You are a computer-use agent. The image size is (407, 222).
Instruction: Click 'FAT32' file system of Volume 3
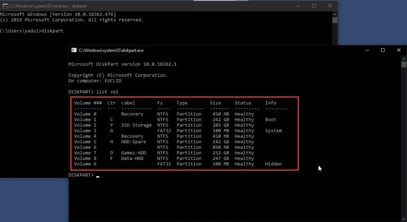[164, 131]
